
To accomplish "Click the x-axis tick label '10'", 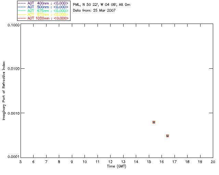I will tap(85, 162).
